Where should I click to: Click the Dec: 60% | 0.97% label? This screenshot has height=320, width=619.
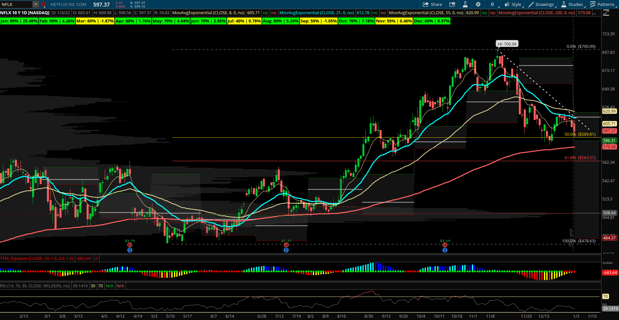click(432, 21)
